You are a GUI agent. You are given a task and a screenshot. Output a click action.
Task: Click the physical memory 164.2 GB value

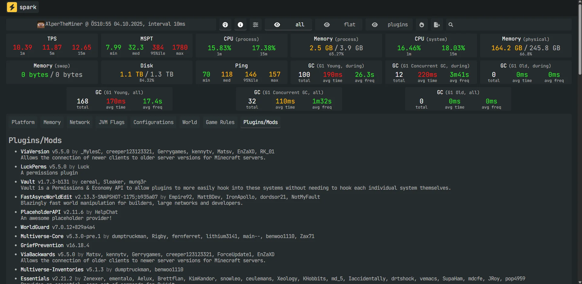507,48
